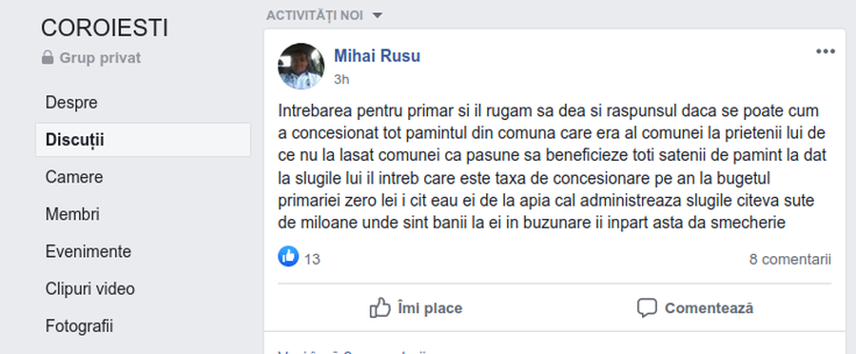The image size is (856, 354).
Task: Open Clipuri video section
Action: (x=90, y=288)
